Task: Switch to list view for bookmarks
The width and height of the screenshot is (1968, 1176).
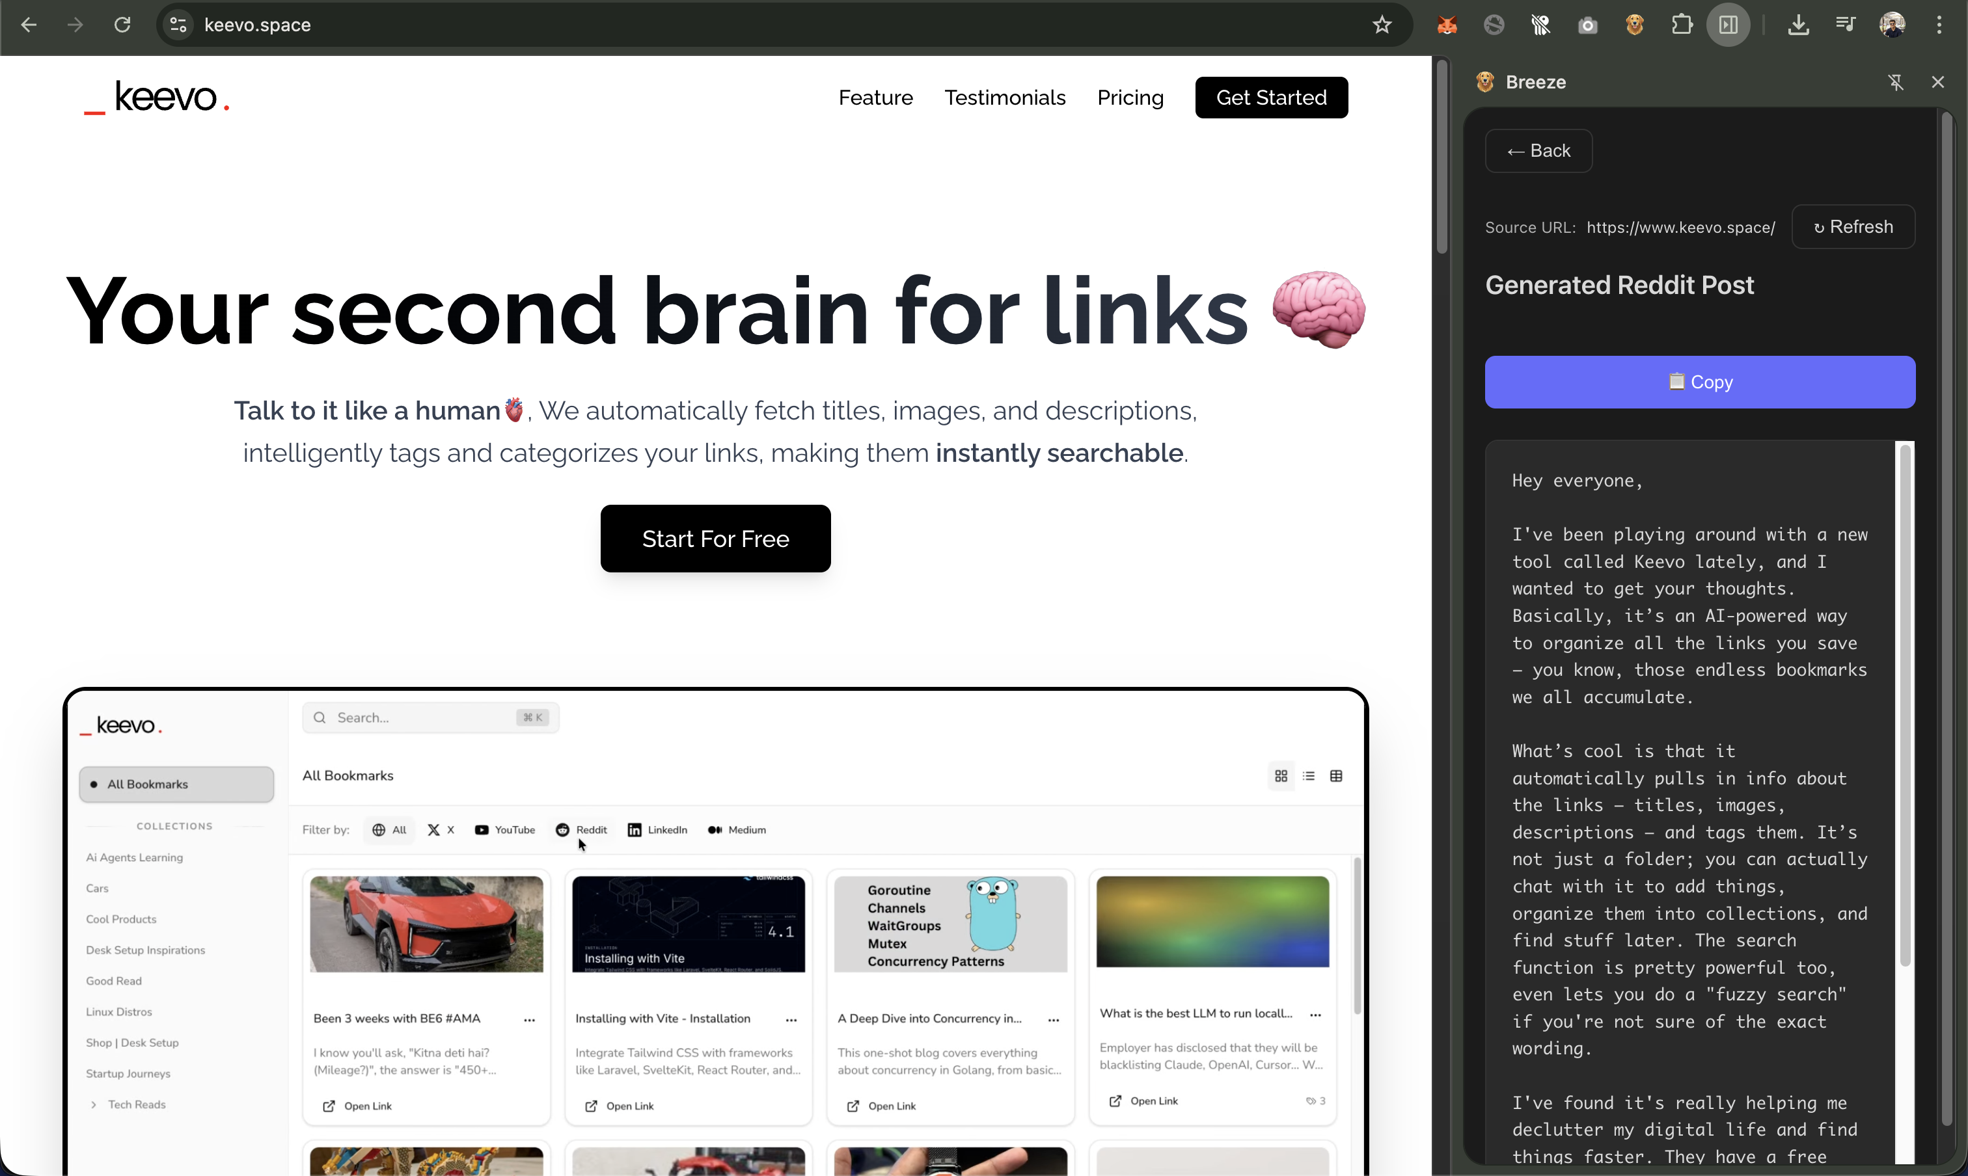Action: pyautogui.click(x=1308, y=776)
